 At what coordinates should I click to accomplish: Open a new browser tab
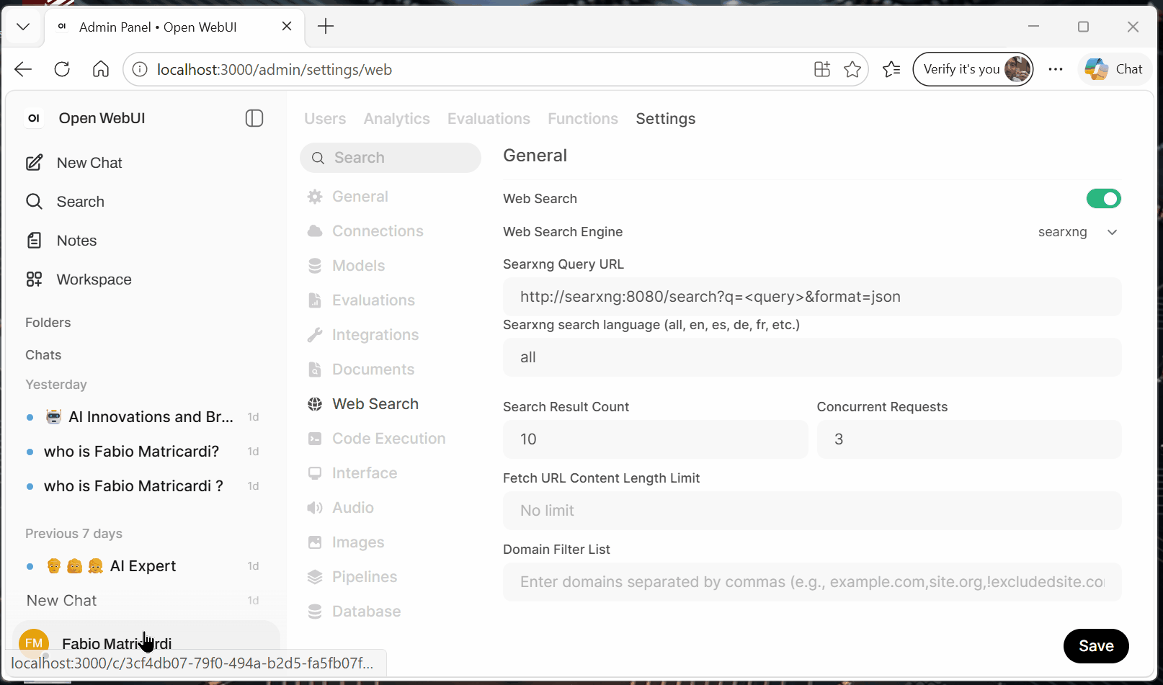coord(326,27)
